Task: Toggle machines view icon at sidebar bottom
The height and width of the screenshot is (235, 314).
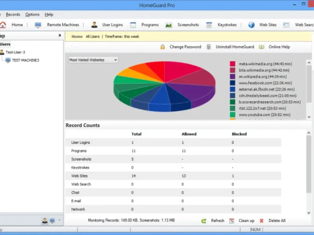Action: pos(52,221)
